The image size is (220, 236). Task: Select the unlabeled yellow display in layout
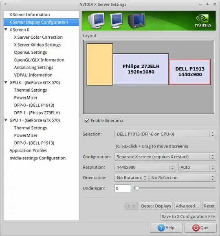[100, 64]
